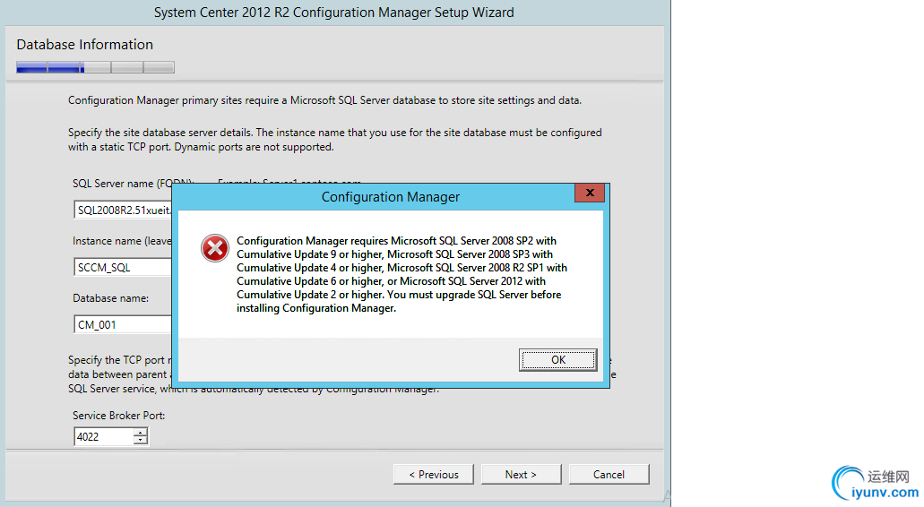Click the Setup Wizard window title text
924x507 pixels.
tap(334, 13)
